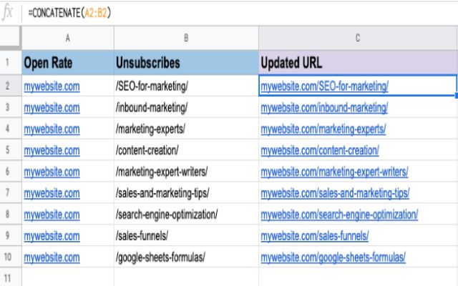Open mywebsite.com/google-sheets-formulas/ link
This screenshot has width=458, height=286.
pyautogui.click(x=333, y=257)
